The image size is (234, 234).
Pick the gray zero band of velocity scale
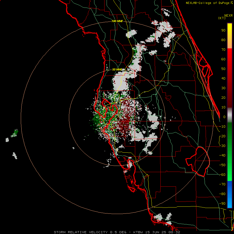click(x=230, y=115)
